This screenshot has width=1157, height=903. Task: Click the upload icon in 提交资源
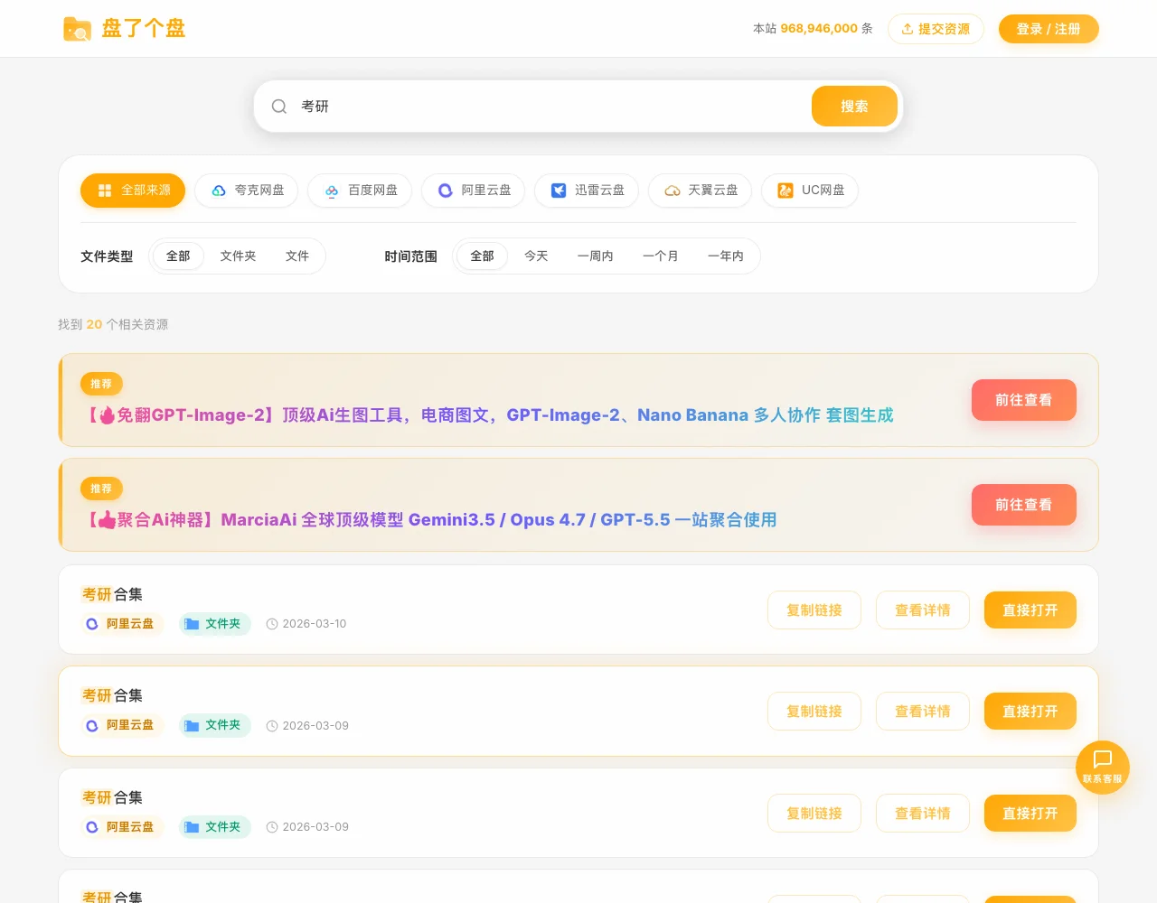908,29
